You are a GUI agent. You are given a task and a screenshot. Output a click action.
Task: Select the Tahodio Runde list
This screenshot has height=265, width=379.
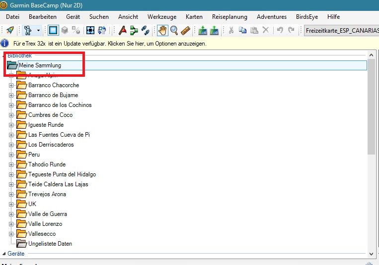click(47, 164)
